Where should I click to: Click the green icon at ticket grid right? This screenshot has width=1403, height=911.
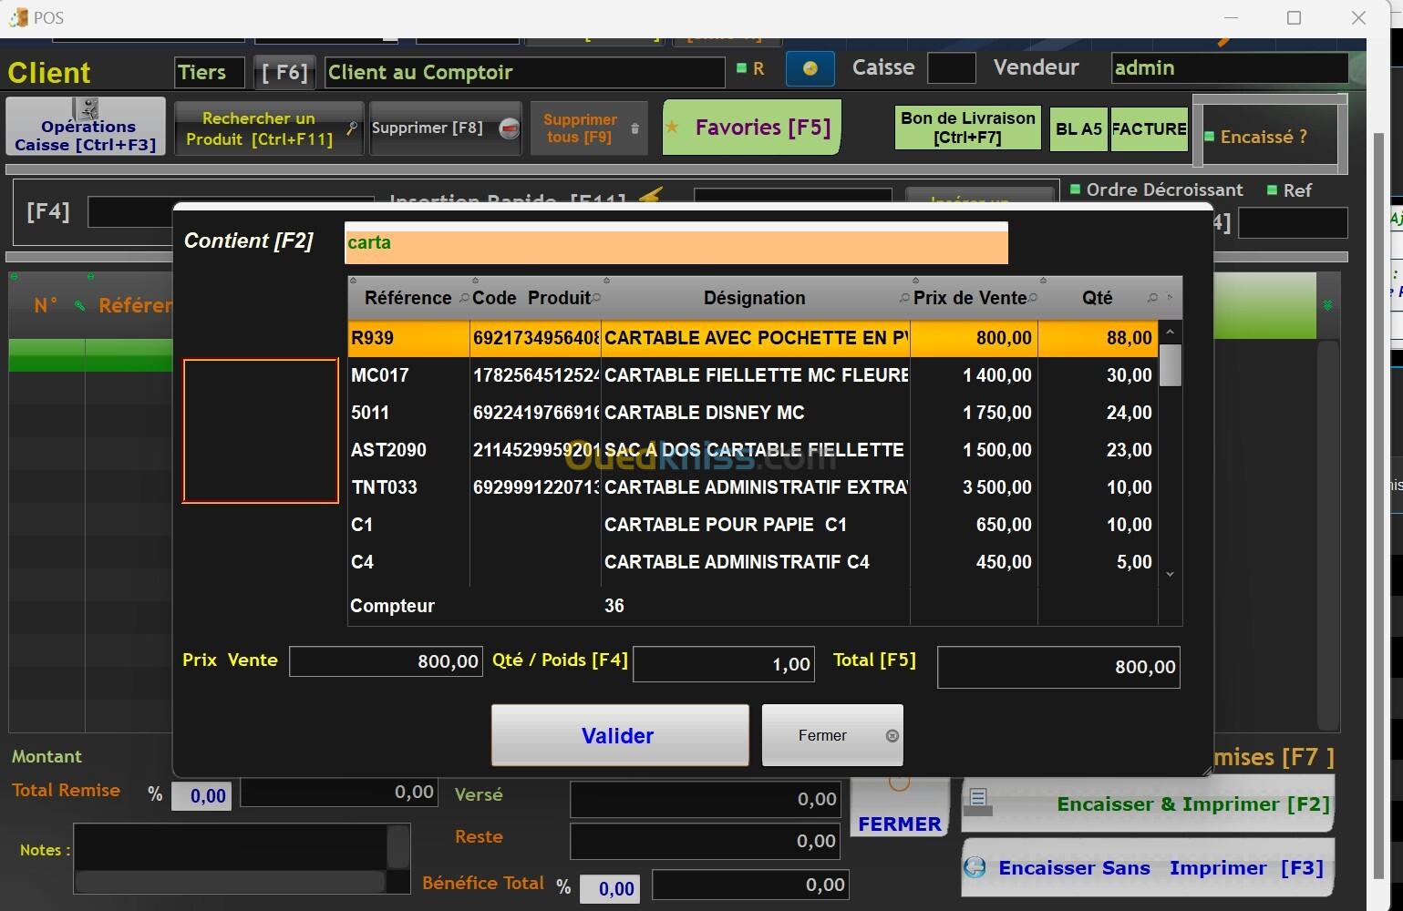tap(1327, 305)
